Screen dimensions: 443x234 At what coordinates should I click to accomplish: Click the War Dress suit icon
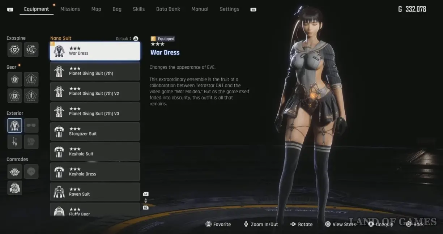(59, 51)
